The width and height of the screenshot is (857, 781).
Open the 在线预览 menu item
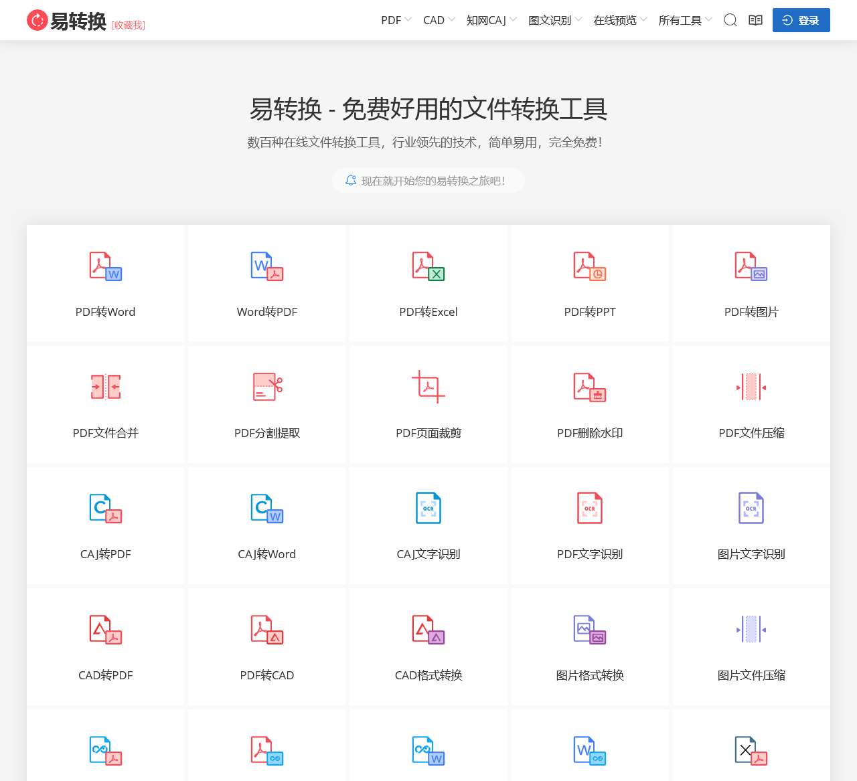[620, 20]
